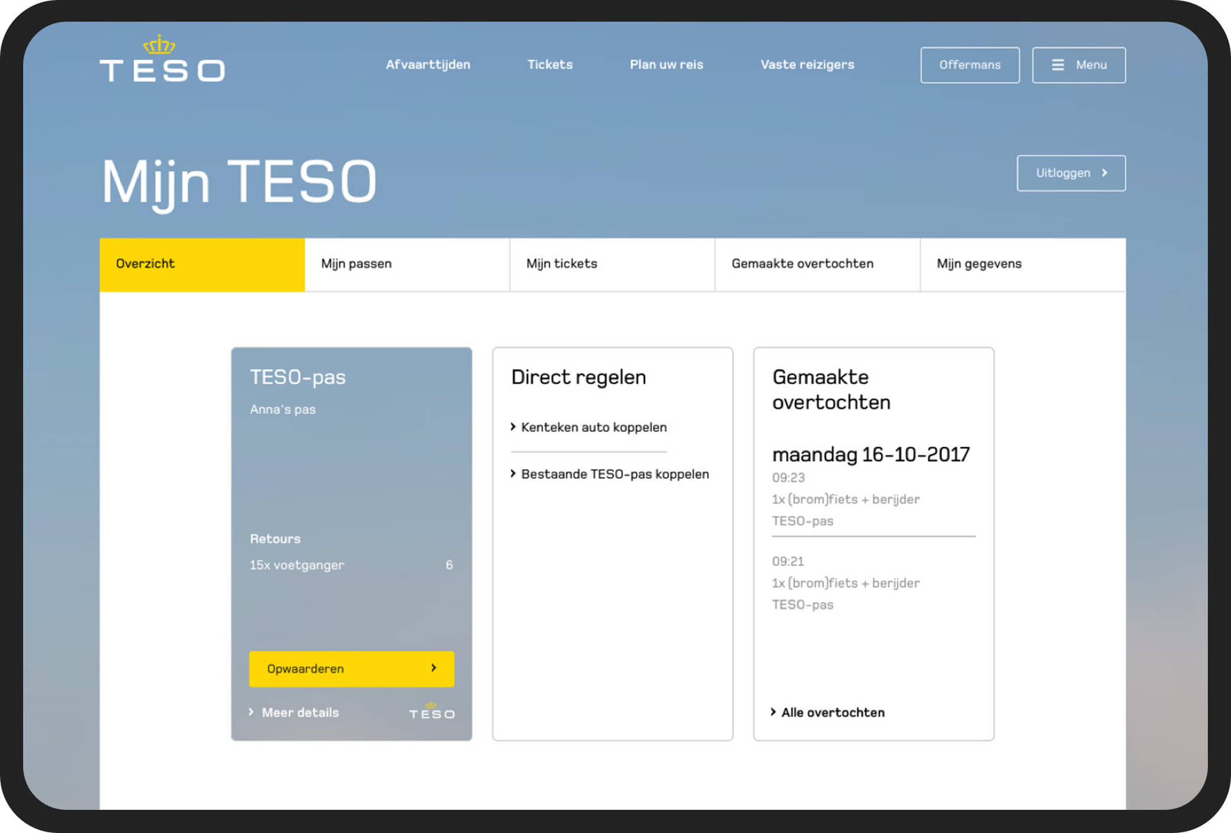This screenshot has width=1231, height=833.
Task: Open Meer details on the TESO-pas card
Action: pyautogui.click(x=294, y=712)
